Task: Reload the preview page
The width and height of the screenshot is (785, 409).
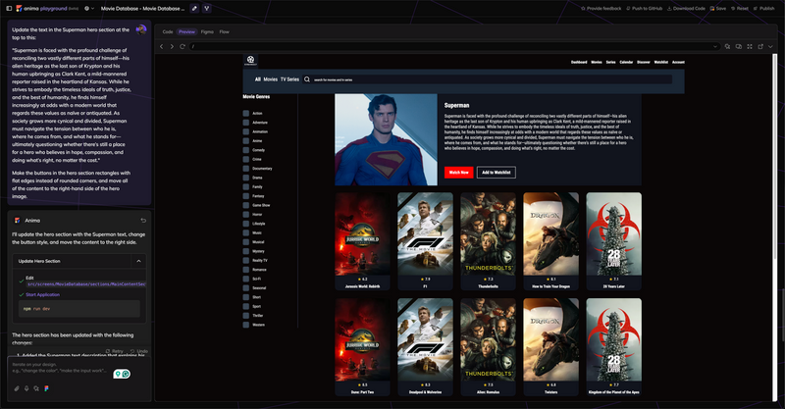Action: 183,46
